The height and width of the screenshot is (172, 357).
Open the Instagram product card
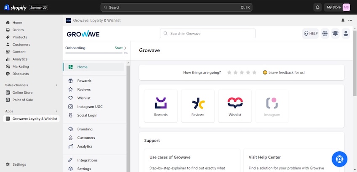(x=272, y=106)
